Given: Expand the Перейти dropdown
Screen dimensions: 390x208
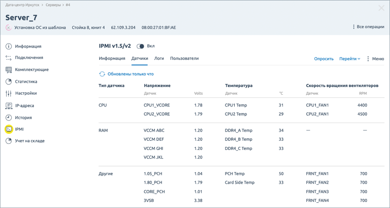Looking at the screenshot, I should point(349,59).
